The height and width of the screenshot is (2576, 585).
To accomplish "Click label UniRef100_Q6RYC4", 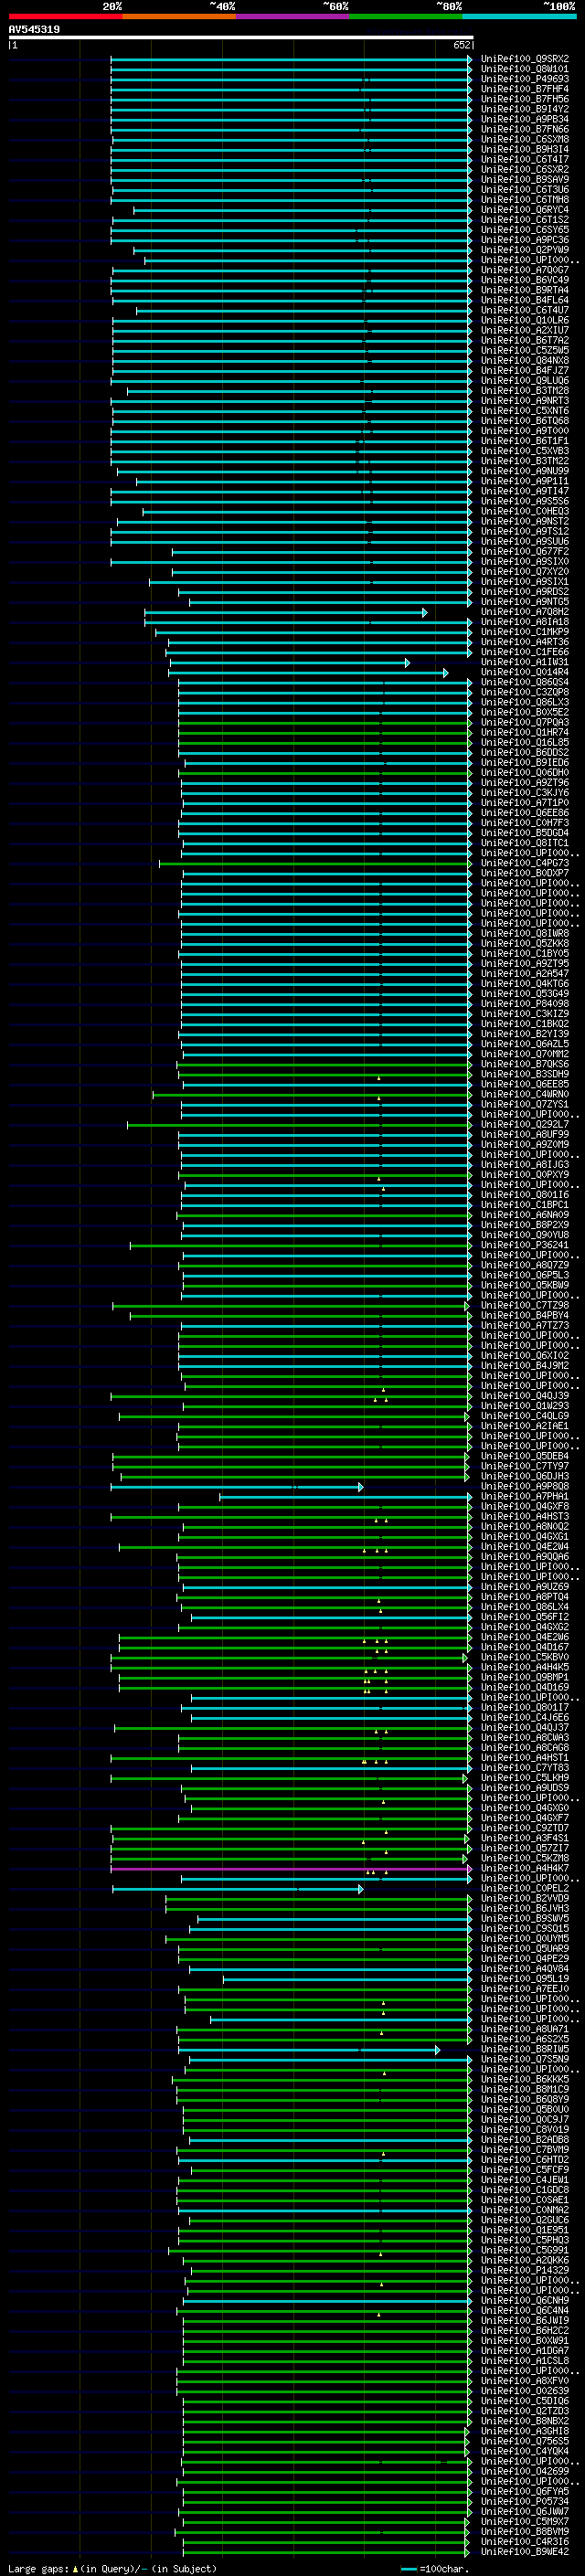I will point(525,210).
